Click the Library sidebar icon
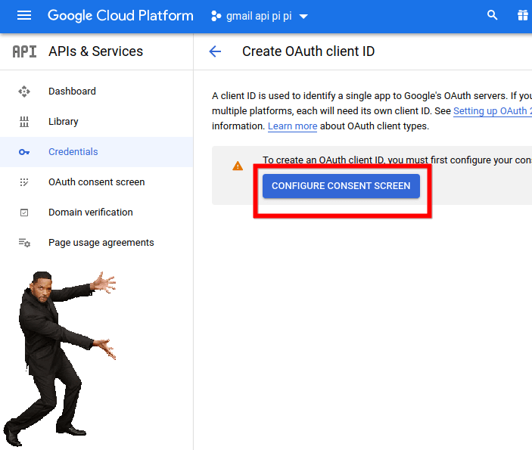Viewport: 532px width, 450px height. (x=24, y=122)
